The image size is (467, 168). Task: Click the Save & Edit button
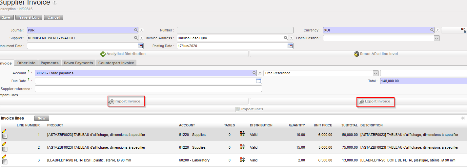(29, 17)
